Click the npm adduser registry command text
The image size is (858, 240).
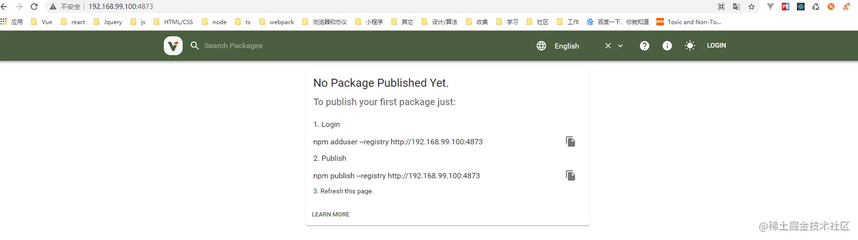point(398,142)
